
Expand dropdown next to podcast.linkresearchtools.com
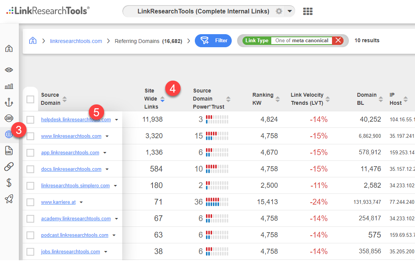[x=114, y=235]
